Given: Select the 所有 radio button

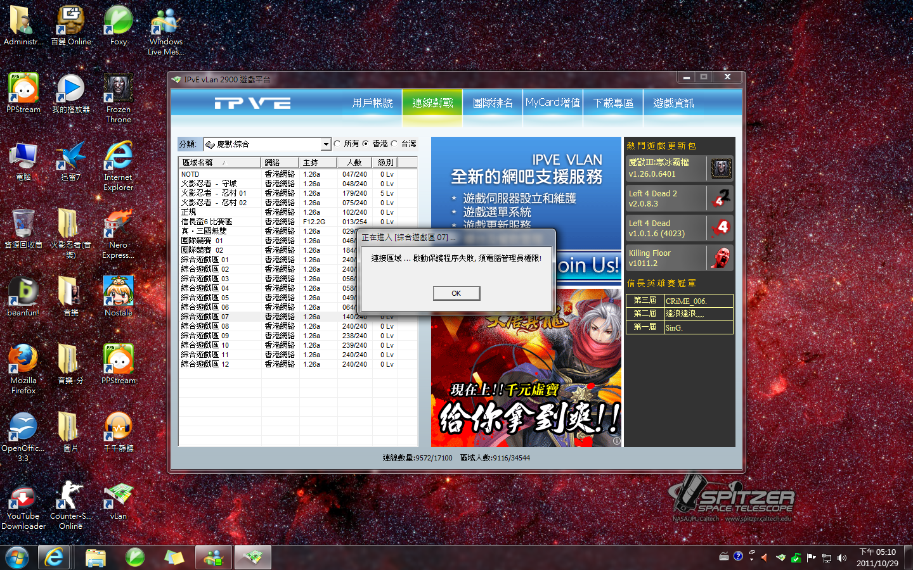Looking at the screenshot, I should [x=337, y=144].
